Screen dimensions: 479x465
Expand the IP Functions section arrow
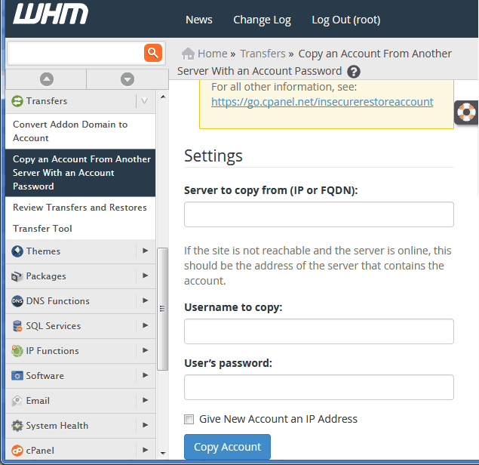pos(146,350)
